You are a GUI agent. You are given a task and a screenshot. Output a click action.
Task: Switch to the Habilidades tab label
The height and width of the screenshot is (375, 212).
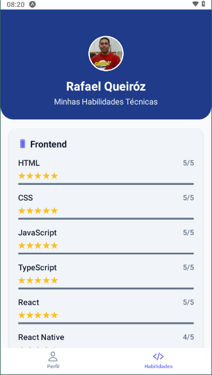159,366
